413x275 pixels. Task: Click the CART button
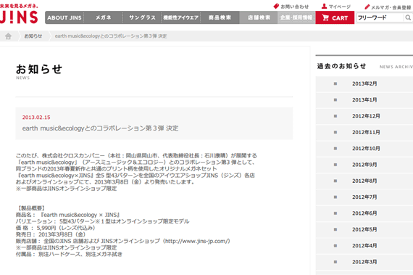[335, 17]
